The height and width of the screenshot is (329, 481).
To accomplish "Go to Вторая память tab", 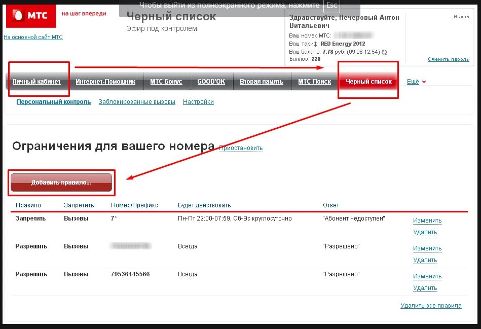I will coord(262,81).
